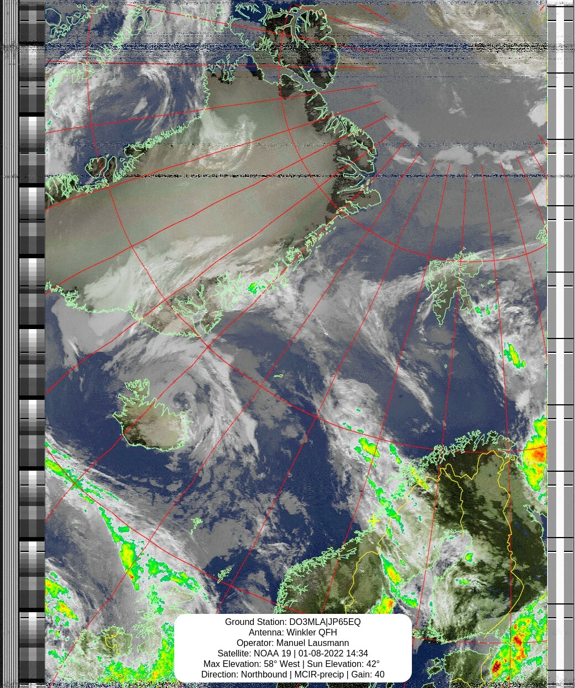Image resolution: width=575 pixels, height=688 pixels.
Task: Click the 'MCIR-precip' enhancement text
Action: (318, 675)
